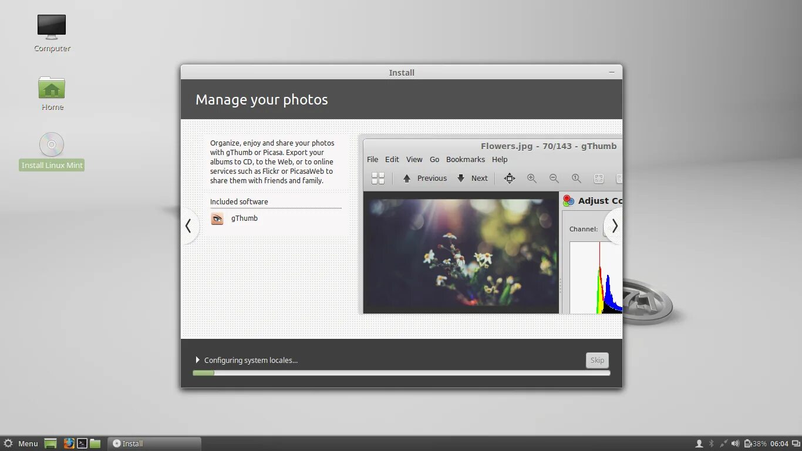
Task: Click the Adjust Colors panel title
Action: click(x=600, y=201)
